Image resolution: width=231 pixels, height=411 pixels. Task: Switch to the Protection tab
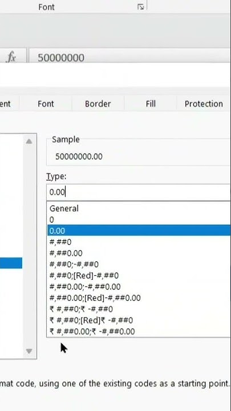[204, 104]
